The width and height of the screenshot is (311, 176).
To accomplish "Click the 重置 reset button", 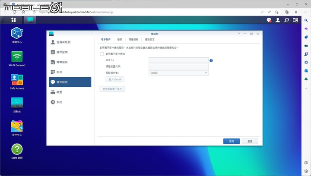I will pyautogui.click(x=250, y=141).
